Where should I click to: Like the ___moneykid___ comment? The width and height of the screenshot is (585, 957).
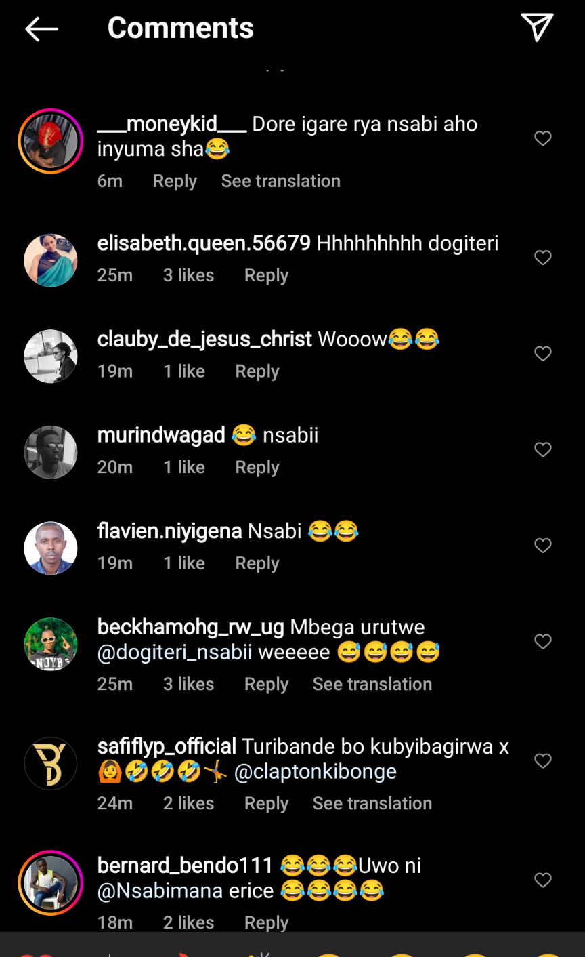coord(543,138)
